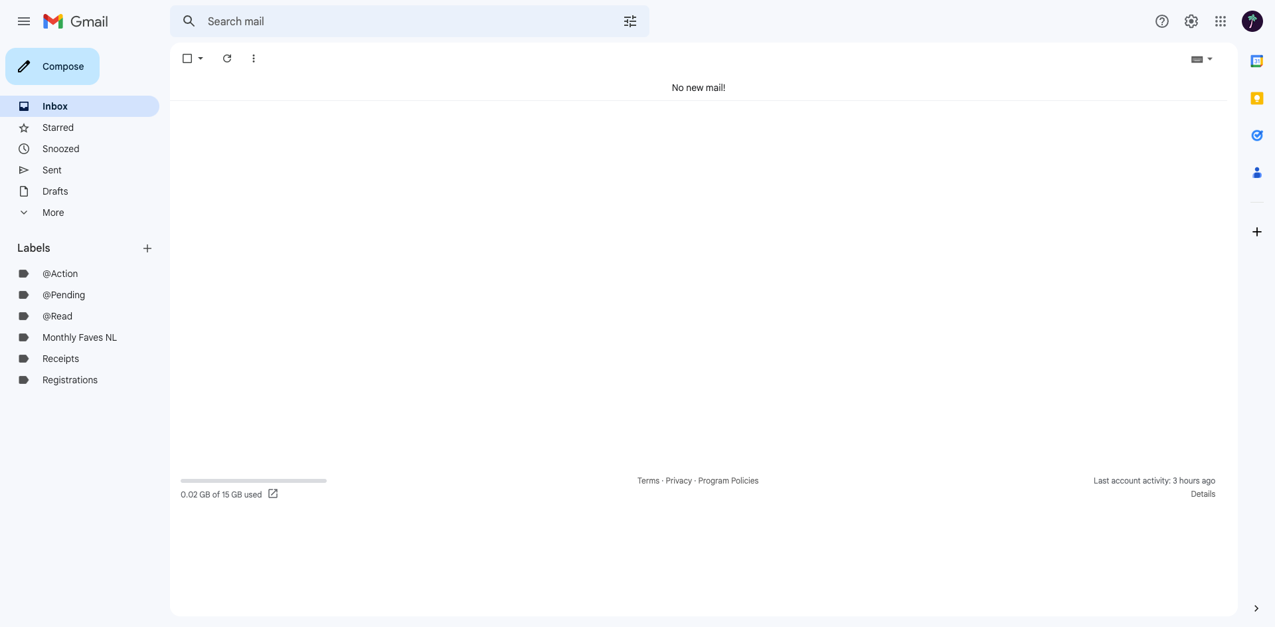
Task: Click Last account activity text
Action: coord(1154,481)
